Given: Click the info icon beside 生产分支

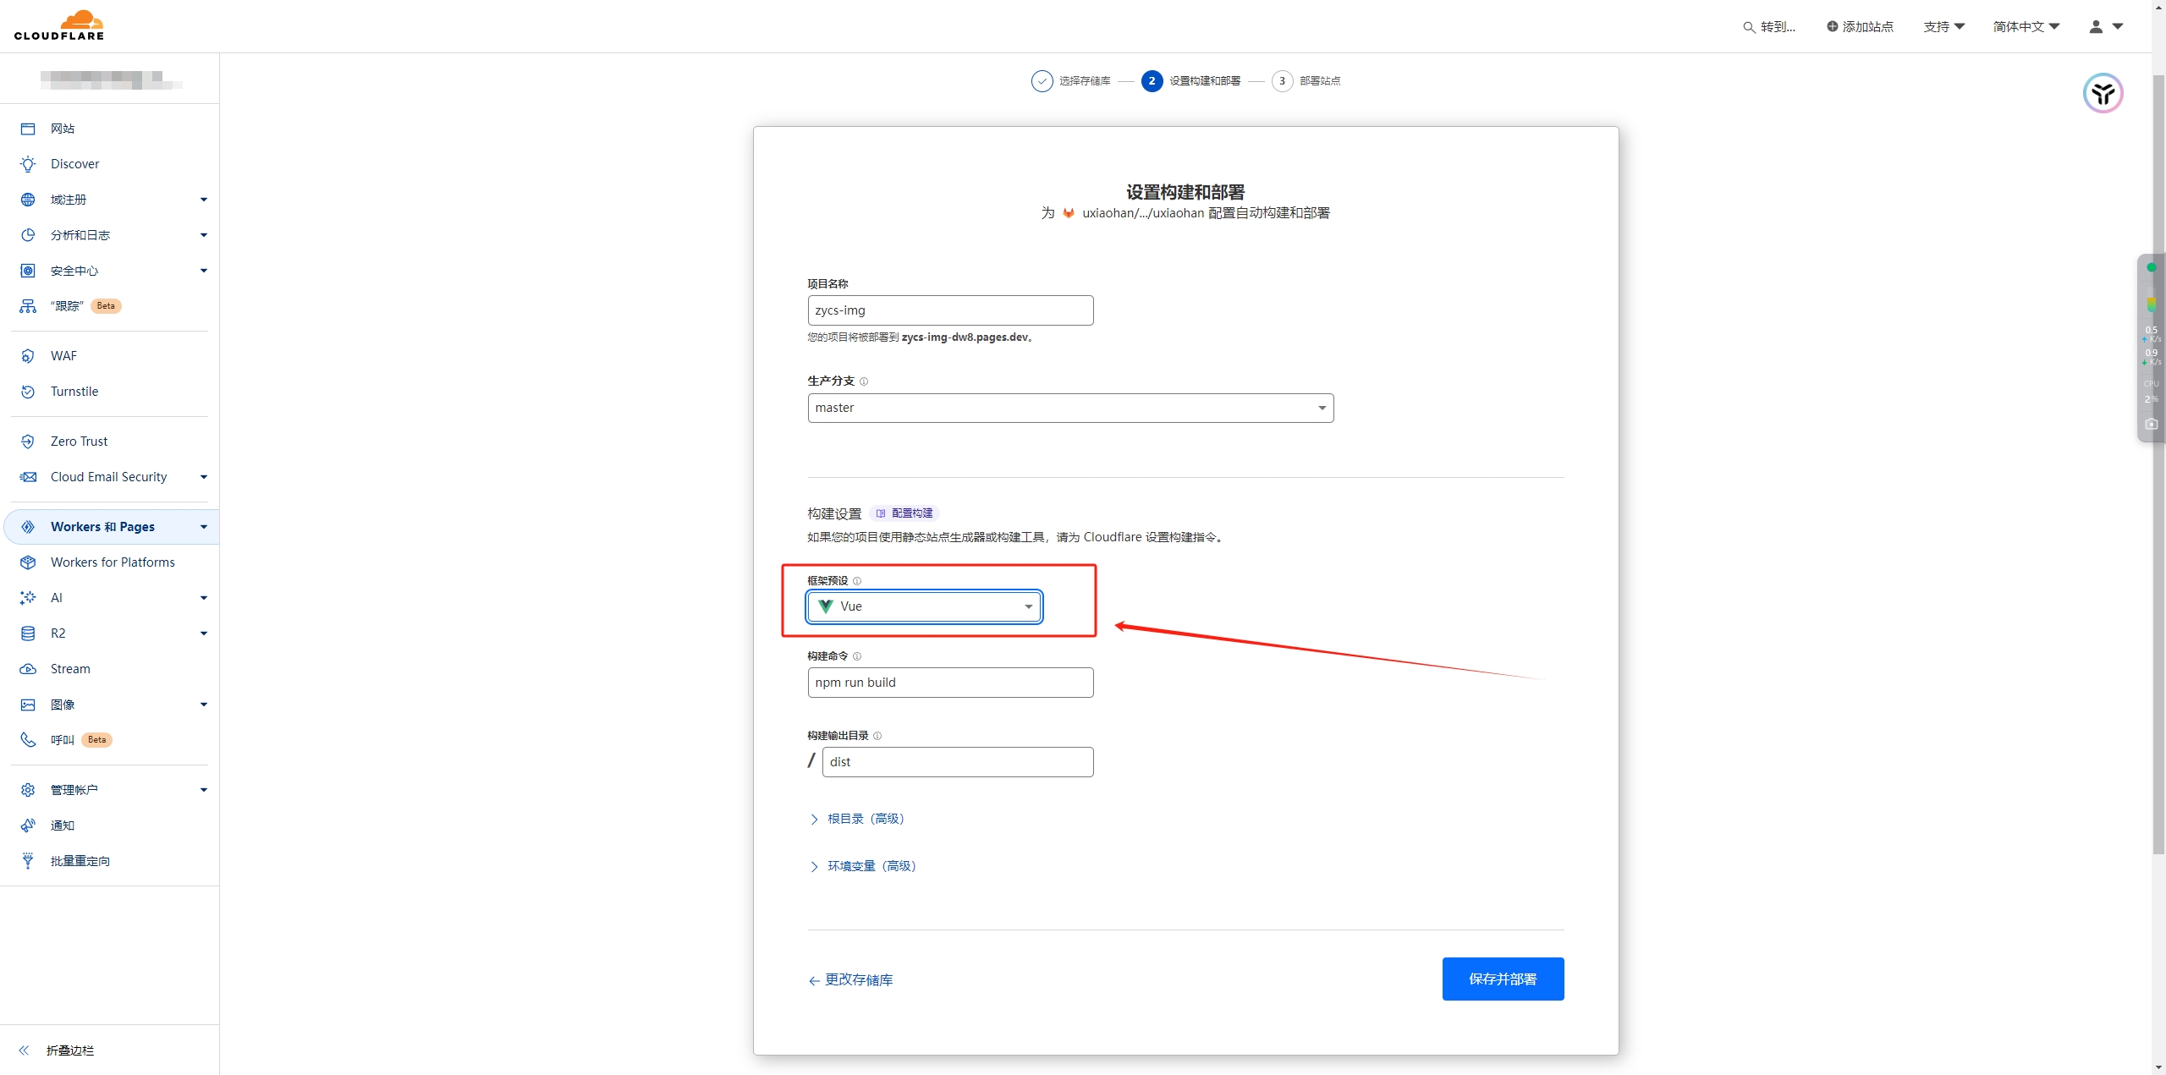Looking at the screenshot, I should [x=864, y=381].
